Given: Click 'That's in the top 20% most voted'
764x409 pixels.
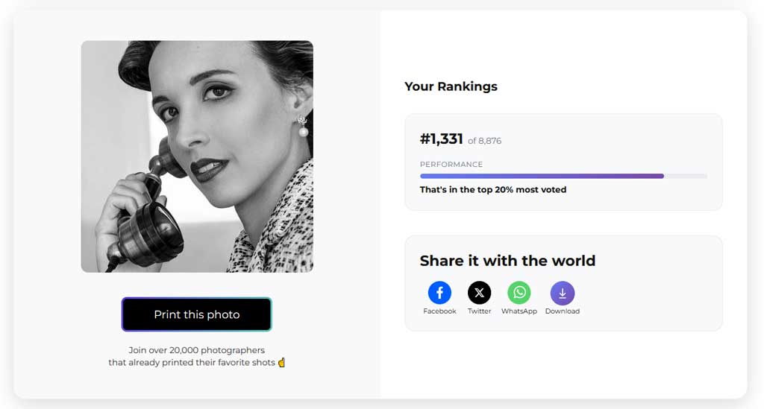Looking at the screenshot, I should pyautogui.click(x=492, y=190).
